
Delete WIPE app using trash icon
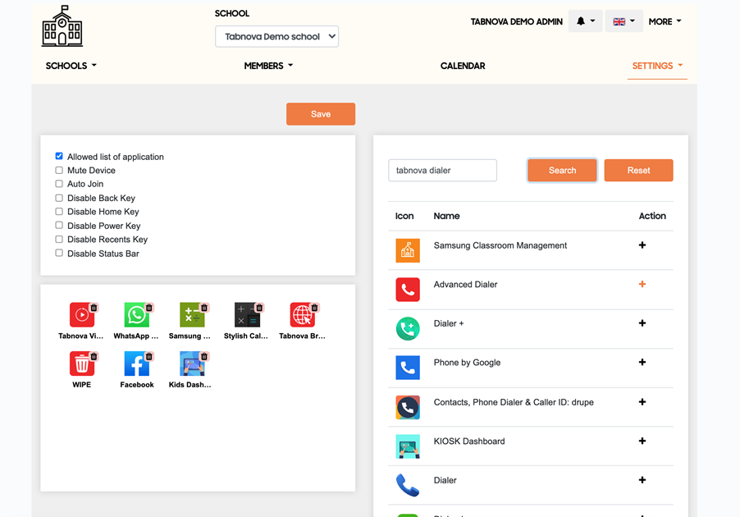point(94,356)
